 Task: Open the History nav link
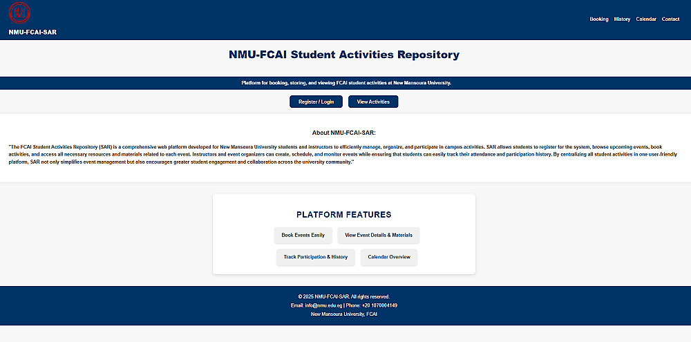623,19
